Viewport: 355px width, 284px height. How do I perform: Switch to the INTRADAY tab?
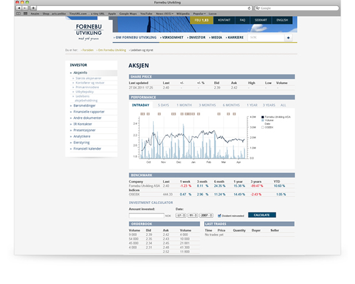(x=141, y=105)
